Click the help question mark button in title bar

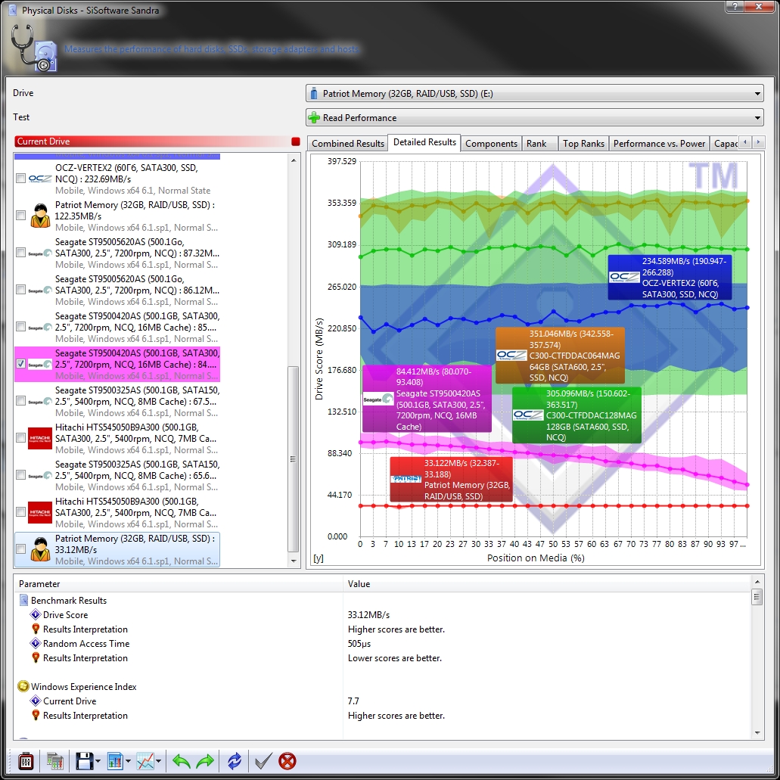(735, 7)
